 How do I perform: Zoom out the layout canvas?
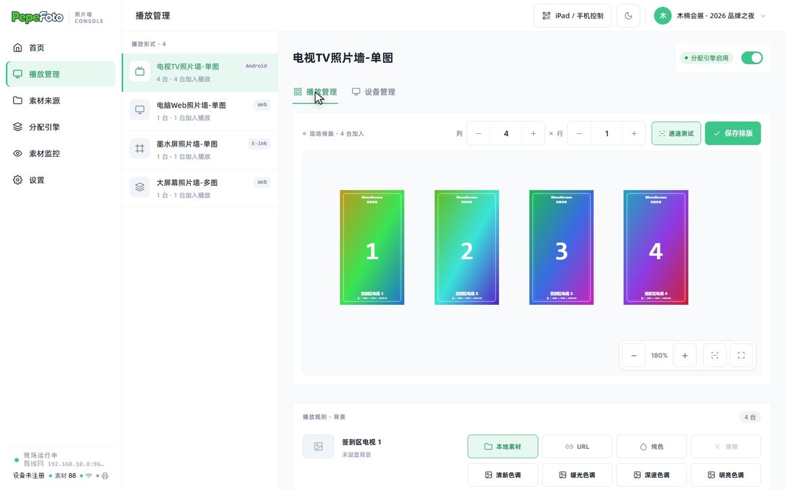634,356
